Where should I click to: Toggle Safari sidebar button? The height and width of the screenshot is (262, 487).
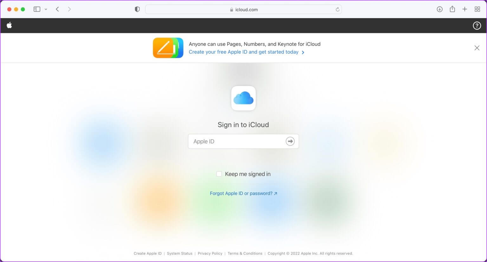click(37, 9)
